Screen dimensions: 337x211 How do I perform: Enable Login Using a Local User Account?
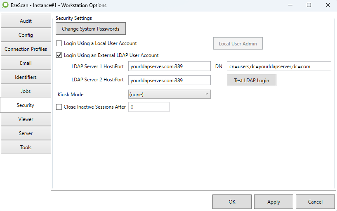coord(59,43)
